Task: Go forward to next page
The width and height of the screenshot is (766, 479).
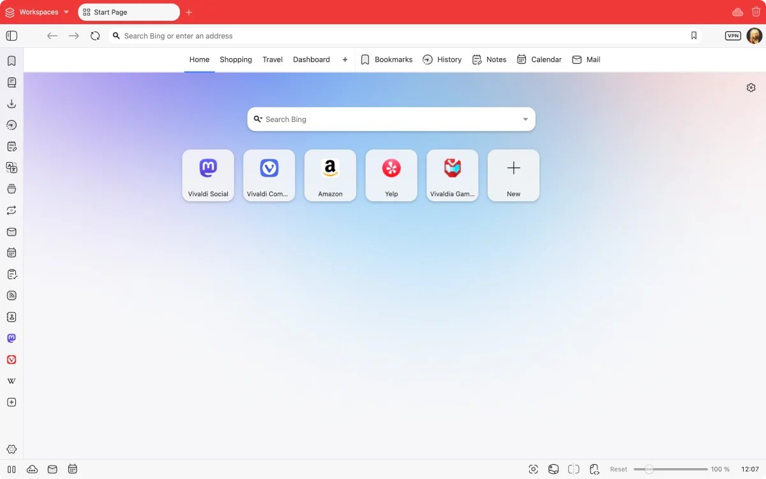Action: 74,36
